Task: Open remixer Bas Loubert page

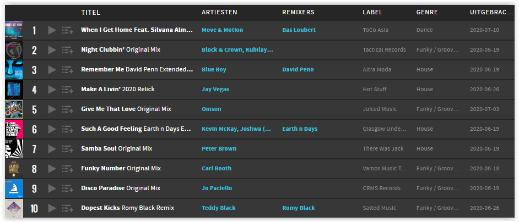Action: tap(299, 30)
